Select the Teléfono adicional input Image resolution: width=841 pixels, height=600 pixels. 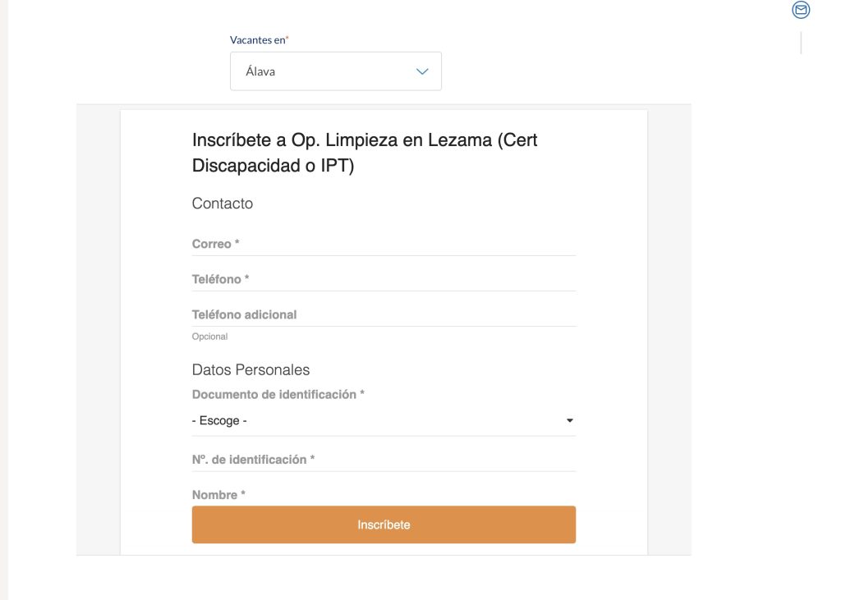[x=384, y=315]
